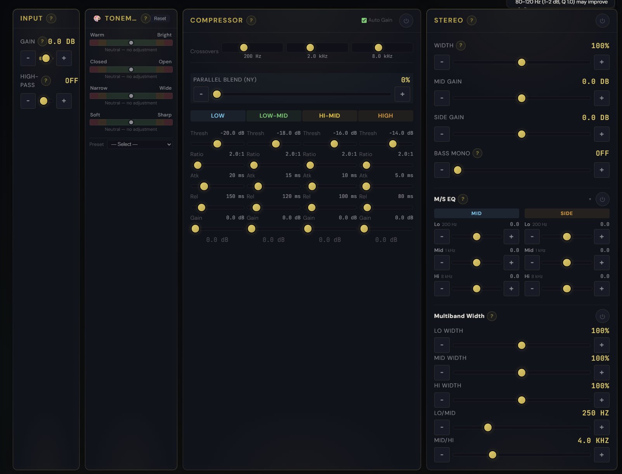This screenshot has width=622, height=474.
Task: Decrease Side EQ Hi 8 kHz with minus
Action: click(x=532, y=289)
